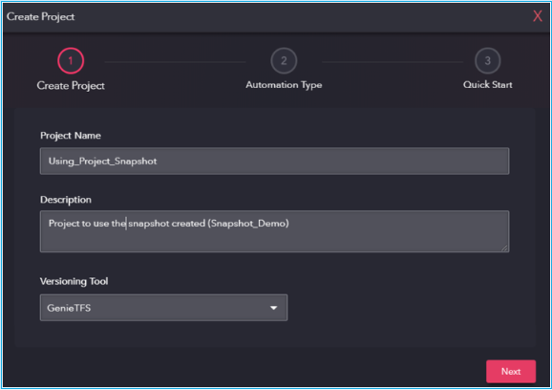The width and height of the screenshot is (552, 390).
Task: Click the Versioning Tool label
Action: click(74, 281)
